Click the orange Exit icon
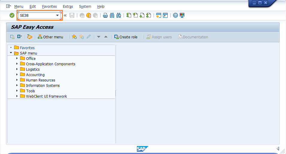 coord(89,16)
